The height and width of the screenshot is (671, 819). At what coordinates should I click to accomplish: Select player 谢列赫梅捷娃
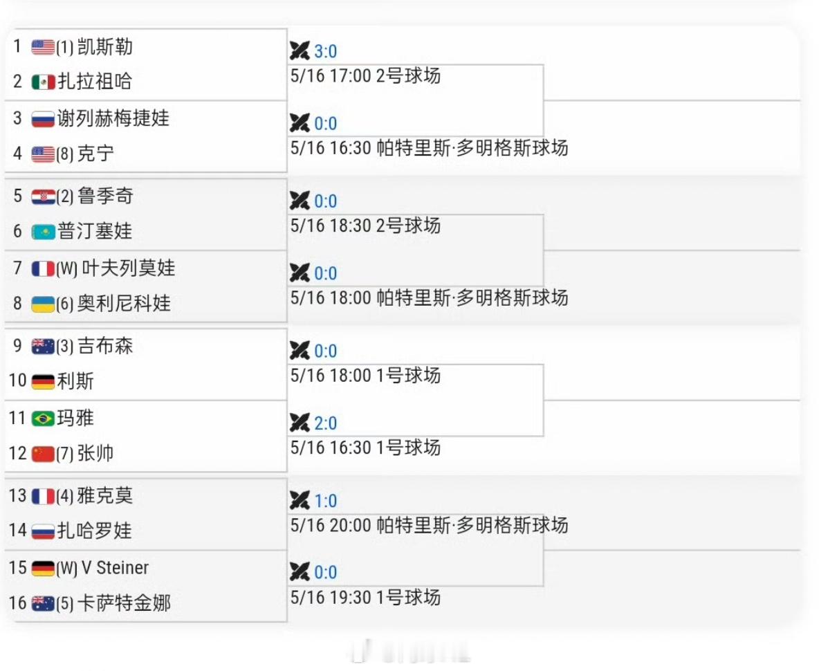[x=113, y=118]
